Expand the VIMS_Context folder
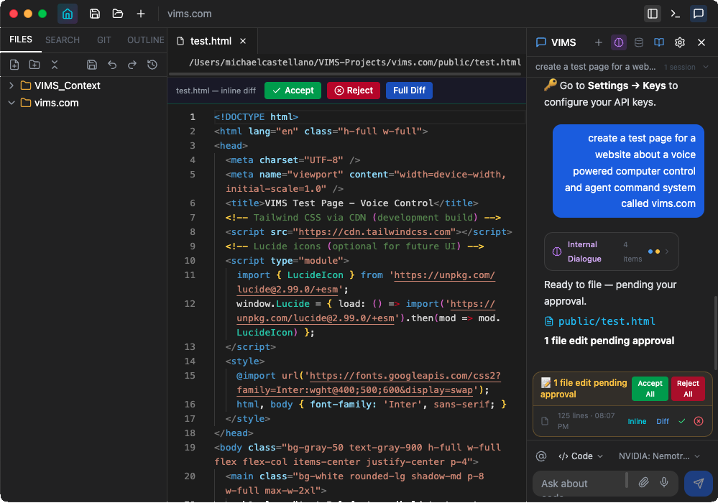 tap(11, 86)
